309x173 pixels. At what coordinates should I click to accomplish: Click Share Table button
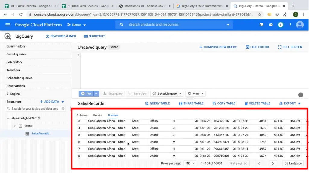point(191,103)
